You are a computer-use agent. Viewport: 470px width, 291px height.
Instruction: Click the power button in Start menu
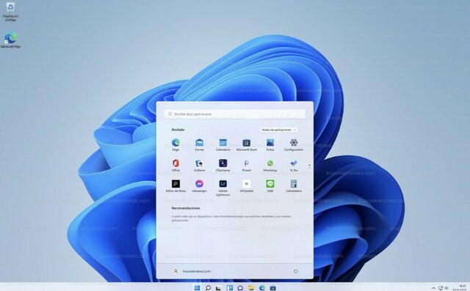295,271
